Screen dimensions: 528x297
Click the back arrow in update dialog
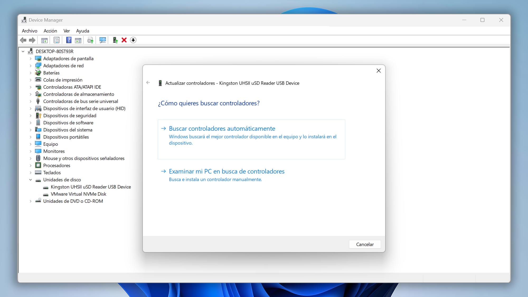click(148, 83)
